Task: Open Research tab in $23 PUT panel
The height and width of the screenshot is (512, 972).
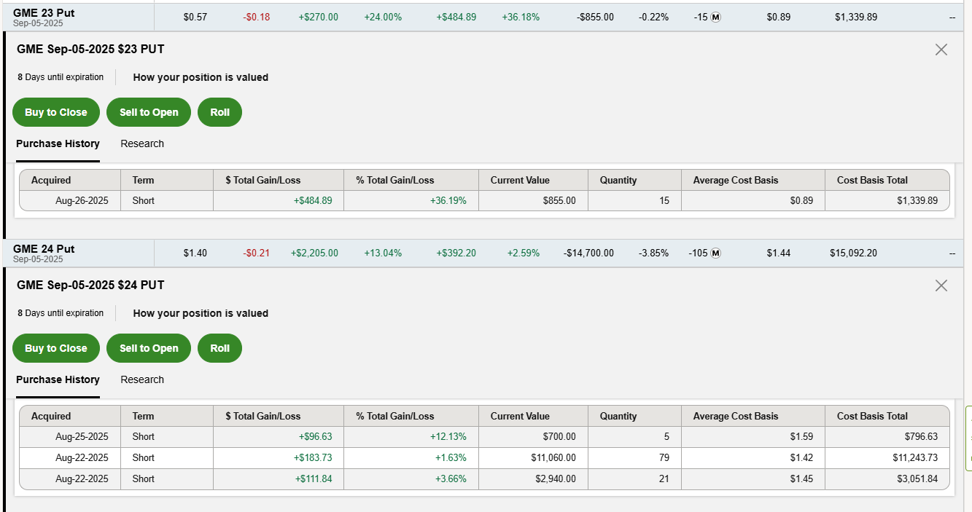Action: [x=142, y=143]
